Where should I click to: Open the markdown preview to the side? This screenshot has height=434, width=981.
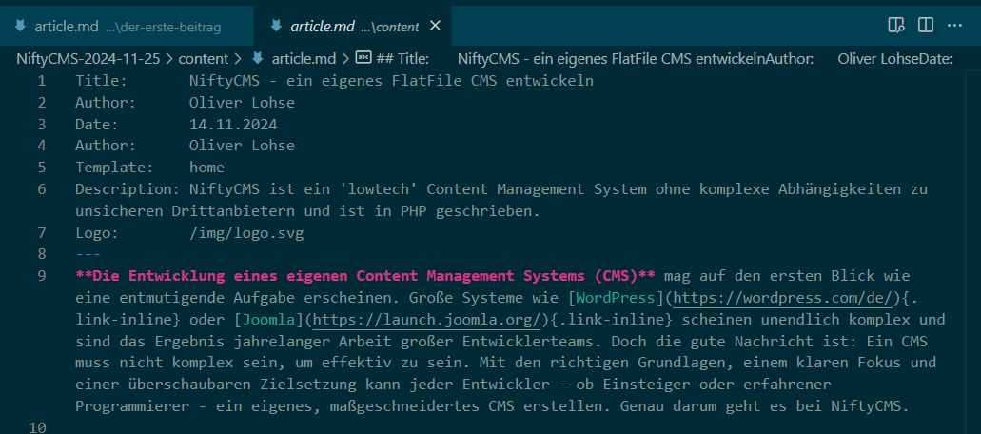[895, 25]
